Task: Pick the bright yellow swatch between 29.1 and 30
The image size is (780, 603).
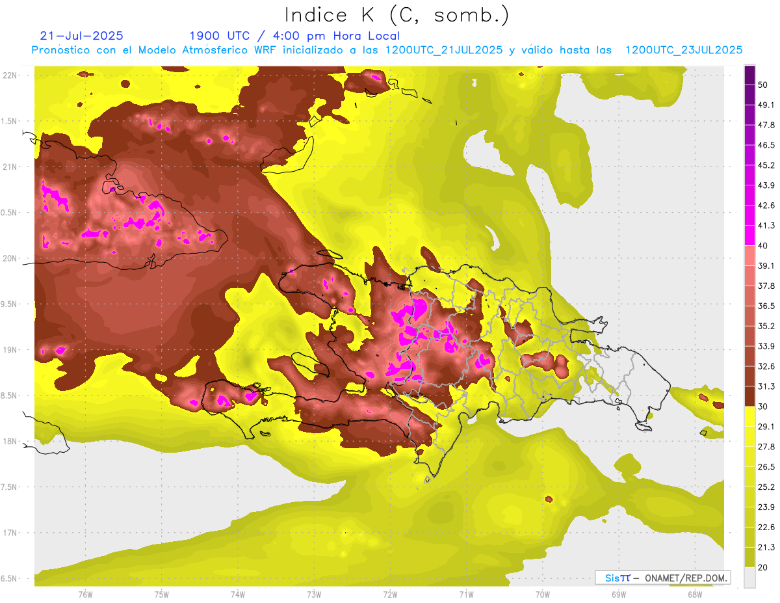Action: tap(749, 416)
